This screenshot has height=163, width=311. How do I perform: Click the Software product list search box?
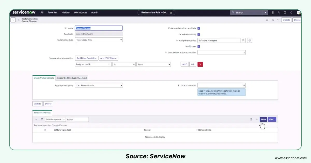point(77,119)
